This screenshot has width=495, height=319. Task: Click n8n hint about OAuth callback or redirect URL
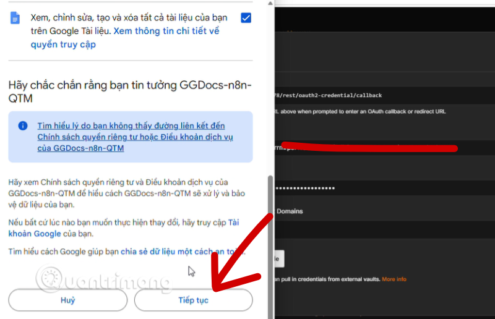point(360,111)
